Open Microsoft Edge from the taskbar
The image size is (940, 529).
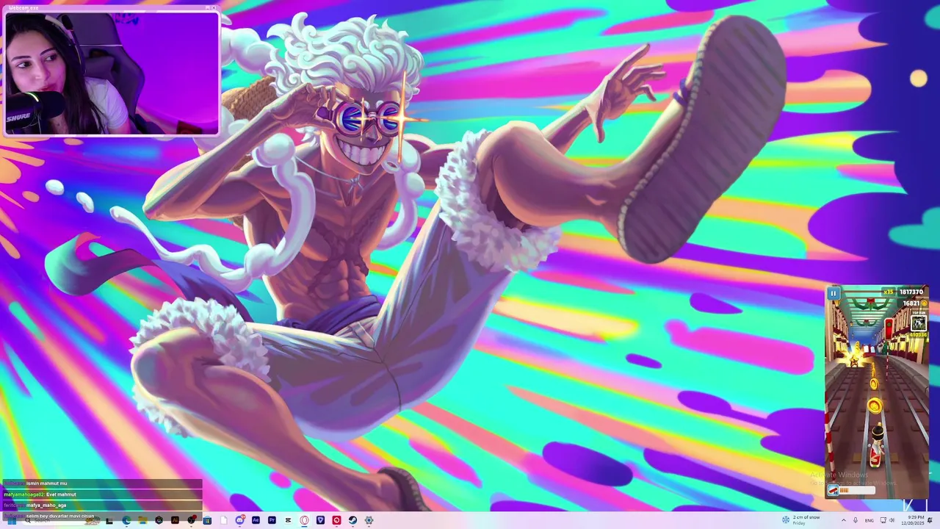click(x=127, y=520)
